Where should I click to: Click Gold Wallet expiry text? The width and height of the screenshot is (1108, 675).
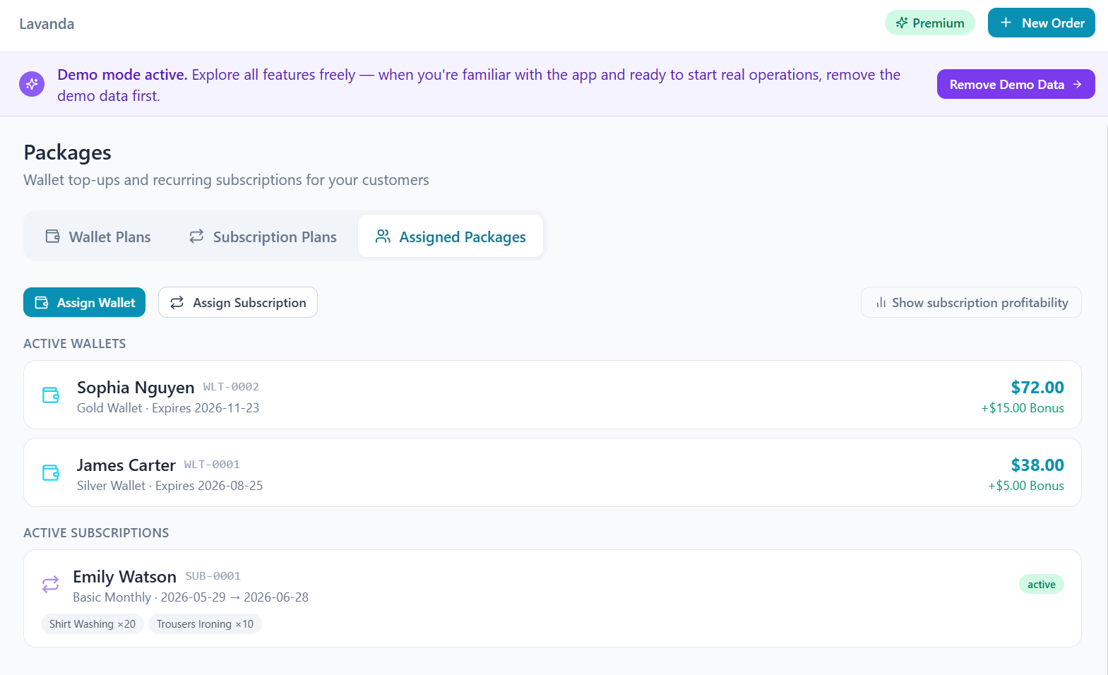click(168, 408)
